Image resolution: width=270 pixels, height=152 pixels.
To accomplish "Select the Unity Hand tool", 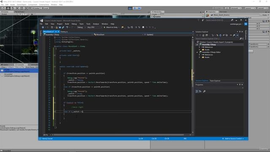I will tap(3, 8).
